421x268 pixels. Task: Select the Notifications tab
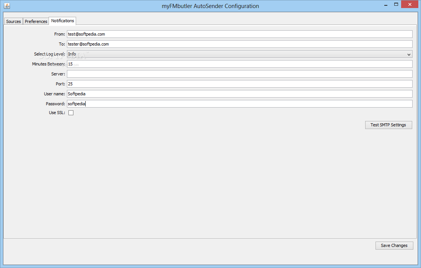(62, 21)
